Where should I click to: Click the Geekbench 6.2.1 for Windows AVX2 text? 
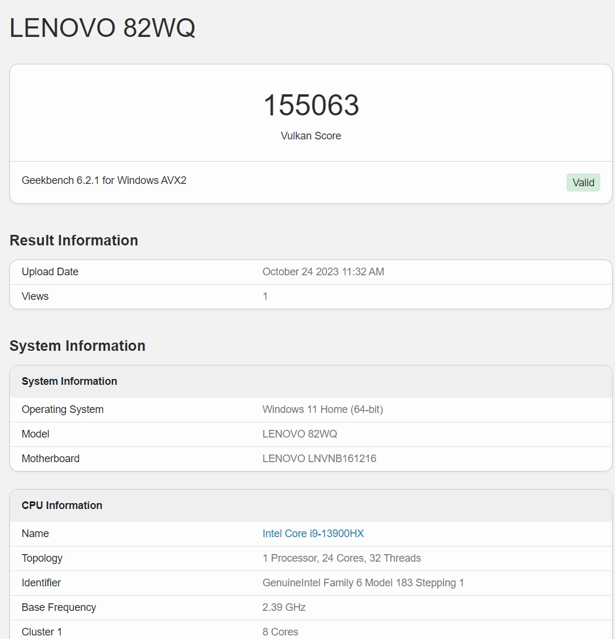[x=104, y=180]
